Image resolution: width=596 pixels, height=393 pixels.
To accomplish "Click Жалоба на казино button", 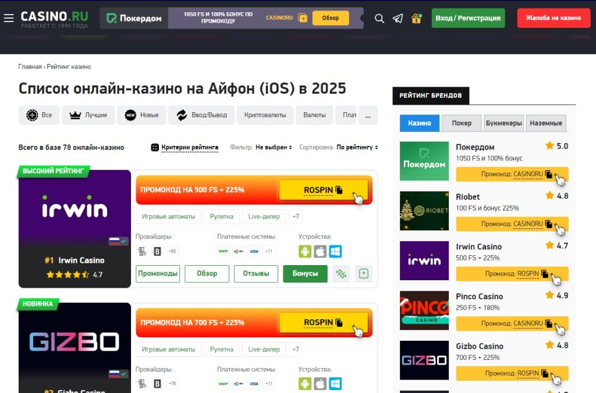I will [x=554, y=18].
